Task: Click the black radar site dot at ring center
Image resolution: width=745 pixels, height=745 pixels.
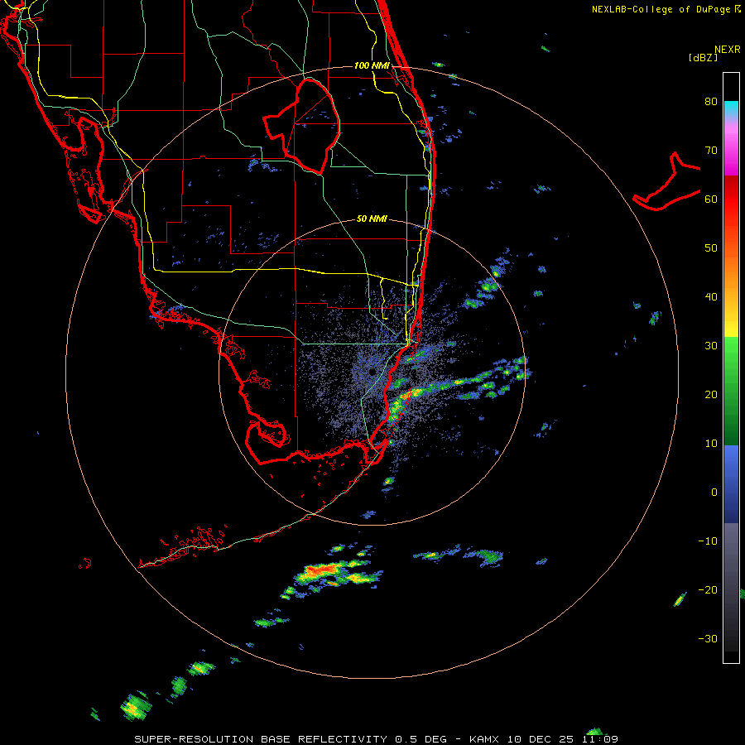Action: click(372, 372)
